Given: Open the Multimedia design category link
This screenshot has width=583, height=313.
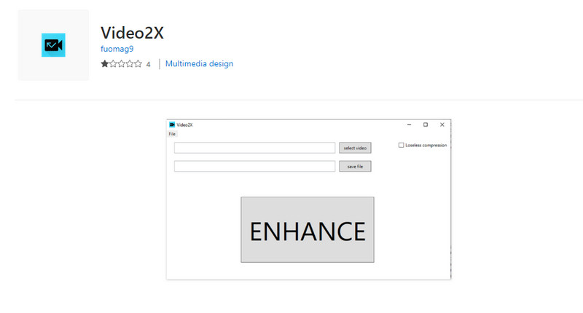Looking at the screenshot, I should 199,63.
